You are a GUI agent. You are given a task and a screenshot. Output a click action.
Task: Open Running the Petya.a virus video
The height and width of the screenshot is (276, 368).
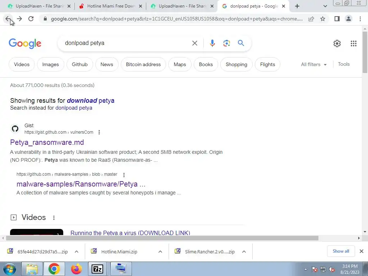pos(130,233)
